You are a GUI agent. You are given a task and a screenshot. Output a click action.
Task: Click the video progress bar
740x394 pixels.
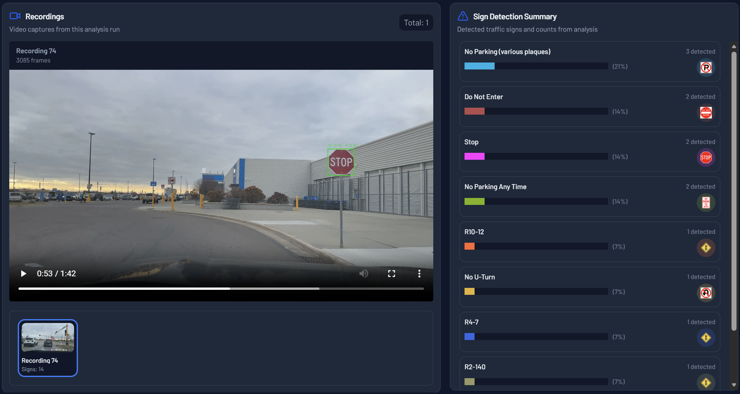221,289
